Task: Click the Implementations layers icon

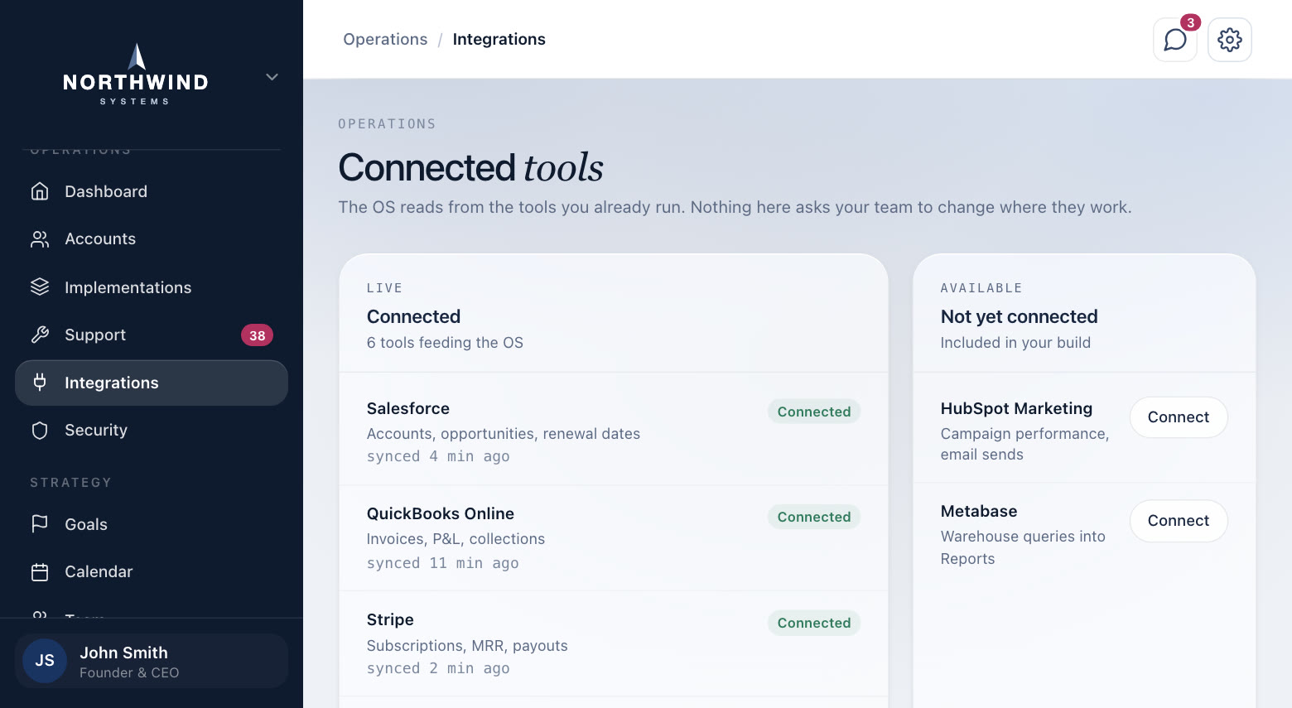Action: coord(40,287)
